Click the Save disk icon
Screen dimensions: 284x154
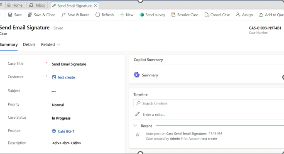point(10,15)
